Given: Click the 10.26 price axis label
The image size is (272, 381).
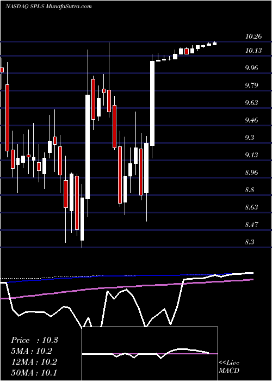Looking at the screenshot, I should coord(254,36).
